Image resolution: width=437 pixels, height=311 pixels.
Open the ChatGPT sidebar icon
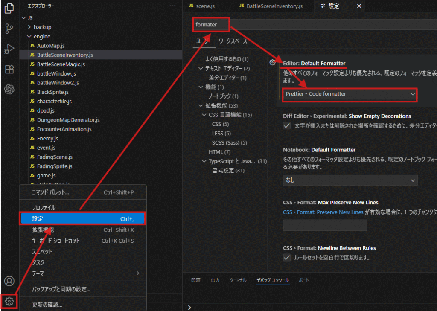click(9, 90)
